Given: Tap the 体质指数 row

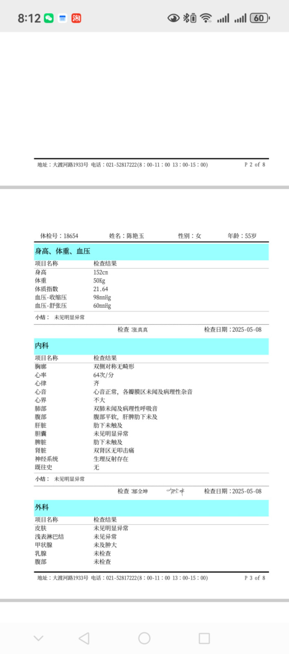Looking at the screenshot, I should (x=47, y=289).
